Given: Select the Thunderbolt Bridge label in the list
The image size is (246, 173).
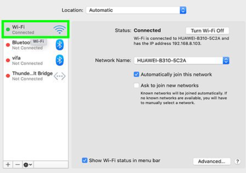Looking at the screenshot, I should click(x=32, y=73).
